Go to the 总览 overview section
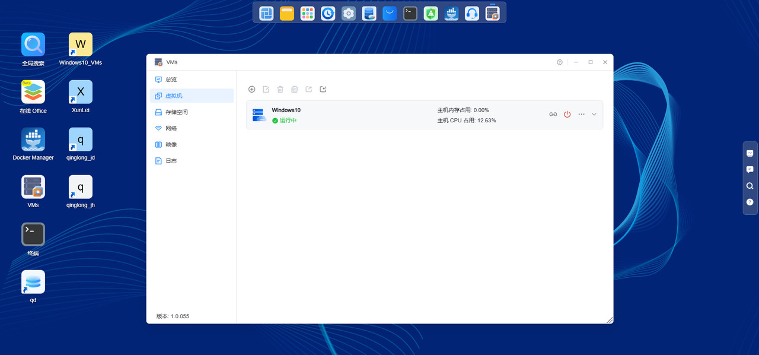759x355 pixels. click(x=190, y=80)
